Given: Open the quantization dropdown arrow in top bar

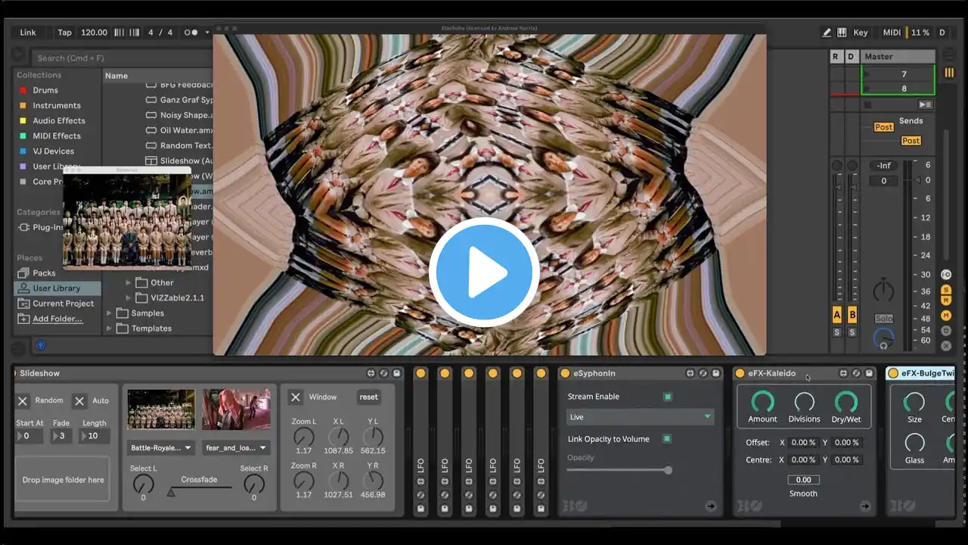Looking at the screenshot, I should click(207, 33).
